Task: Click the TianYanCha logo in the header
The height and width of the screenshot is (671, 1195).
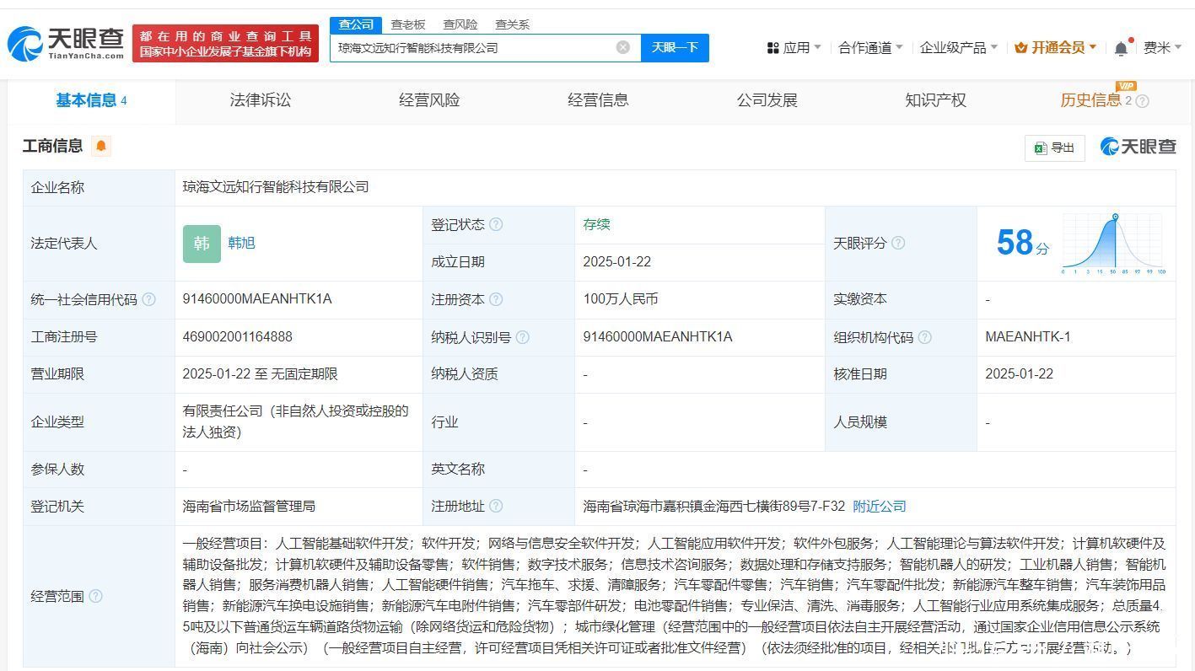Action: pyautogui.click(x=66, y=43)
